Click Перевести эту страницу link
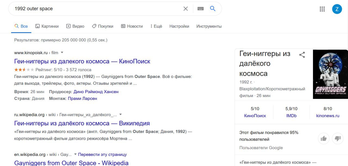This screenshot has height=166, width=348. coord(102,154)
